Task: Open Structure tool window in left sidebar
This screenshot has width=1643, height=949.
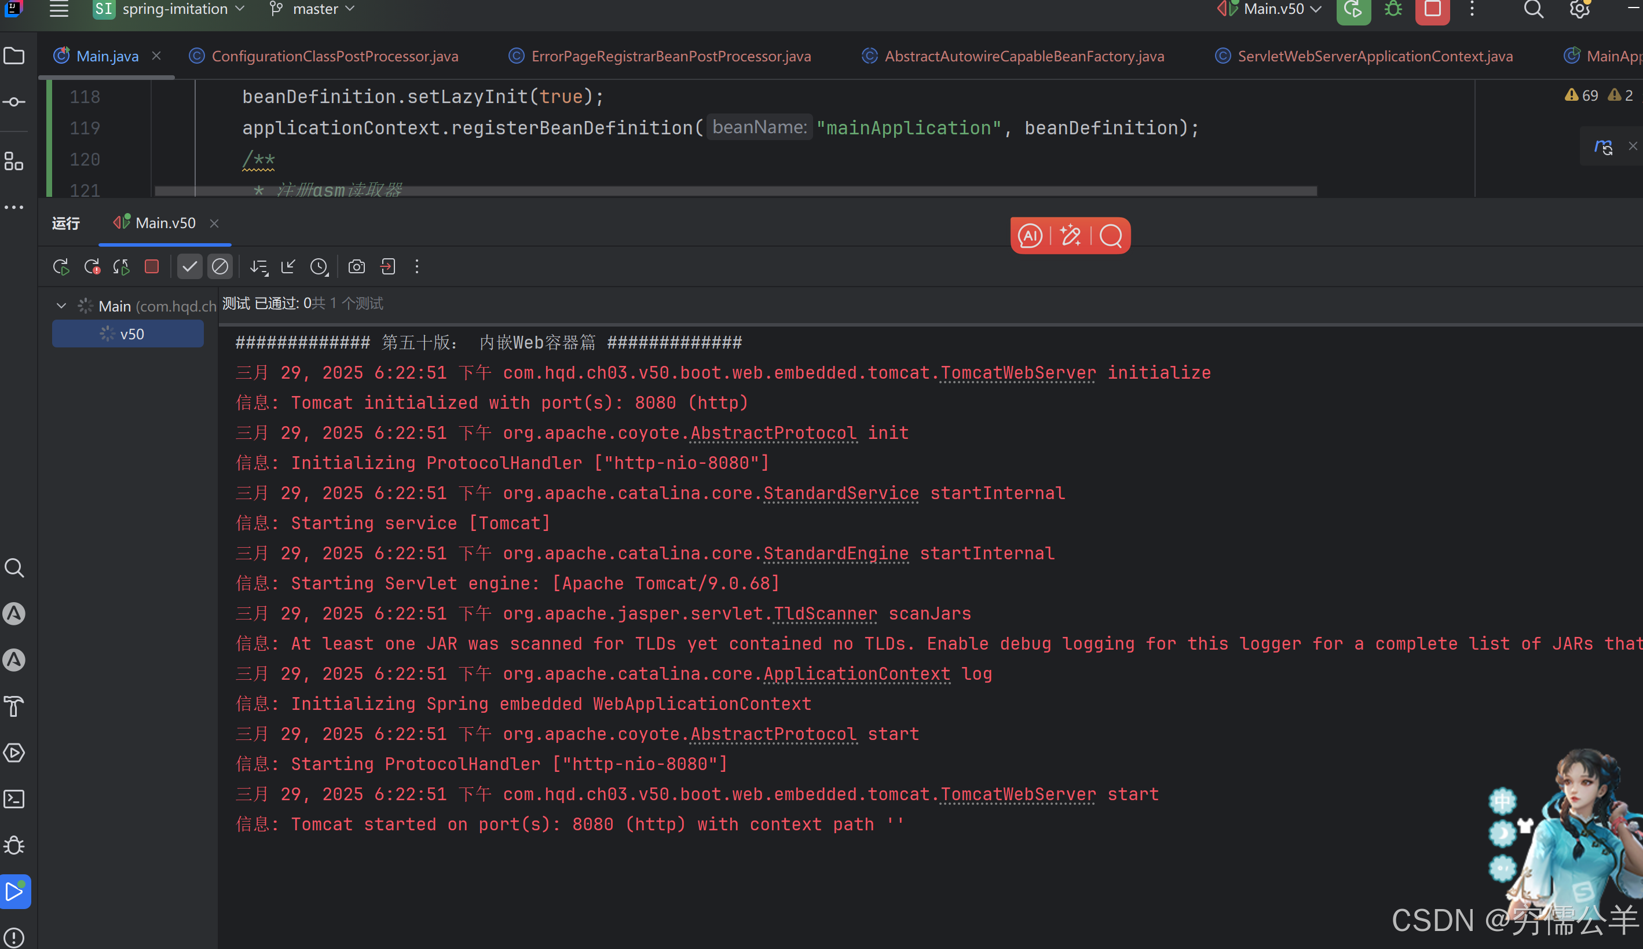Action: 14,161
